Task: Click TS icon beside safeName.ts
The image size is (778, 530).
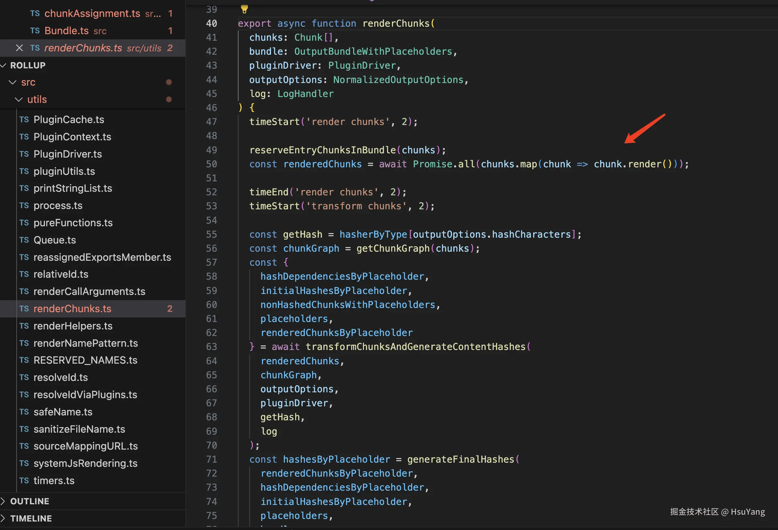Action: (24, 412)
